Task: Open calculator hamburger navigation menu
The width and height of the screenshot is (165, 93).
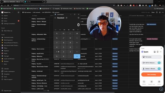Action: [55, 18]
